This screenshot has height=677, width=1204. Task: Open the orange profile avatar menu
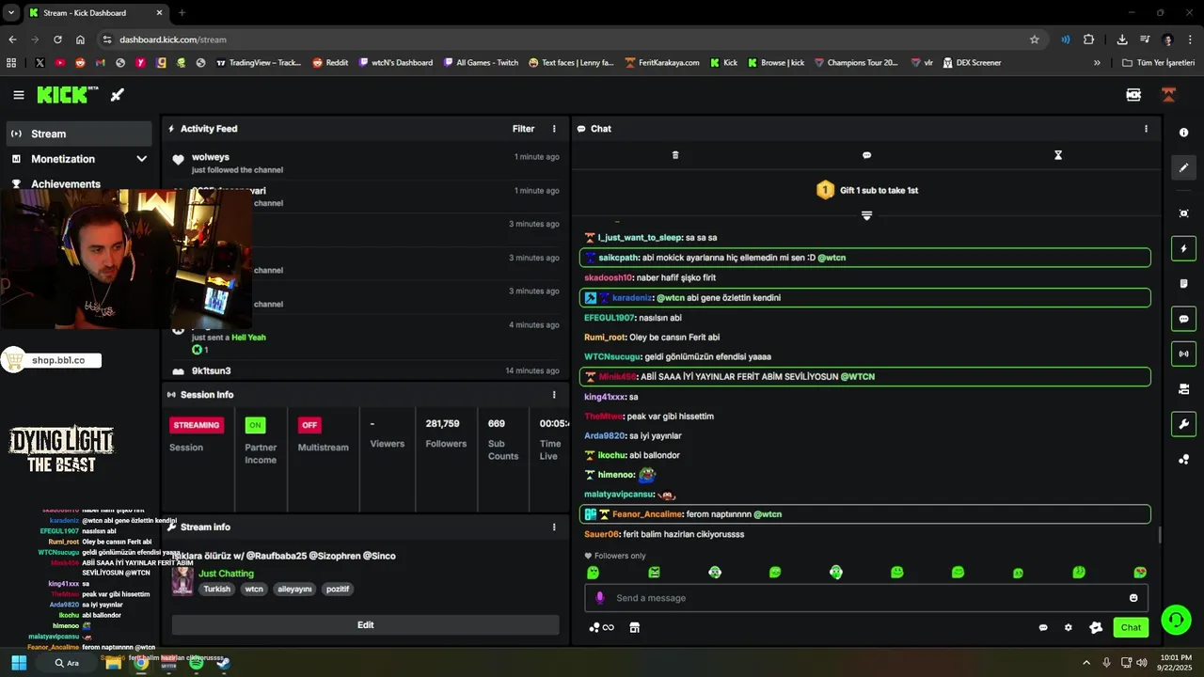1168,95
